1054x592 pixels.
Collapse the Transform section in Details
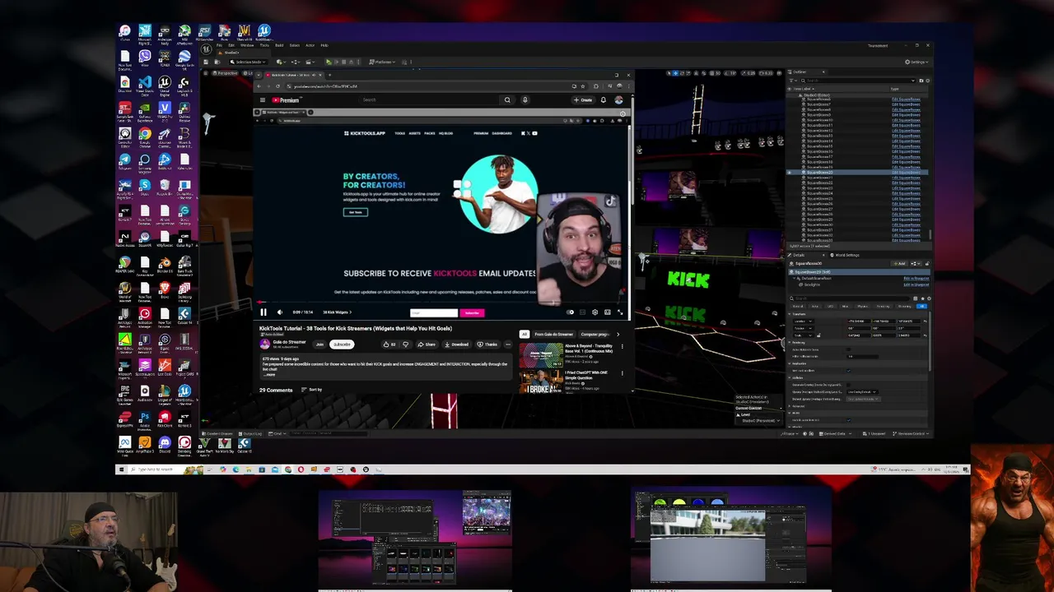point(789,314)
